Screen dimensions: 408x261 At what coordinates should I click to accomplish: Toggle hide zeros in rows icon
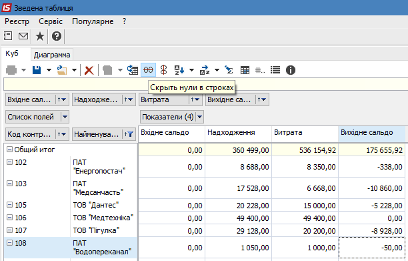click(148, 70)
